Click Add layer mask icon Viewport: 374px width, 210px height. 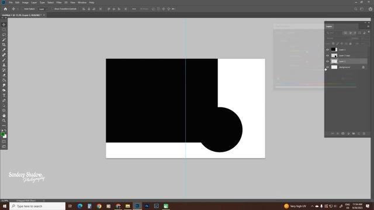pyautogui.click(x=343, y=134)
